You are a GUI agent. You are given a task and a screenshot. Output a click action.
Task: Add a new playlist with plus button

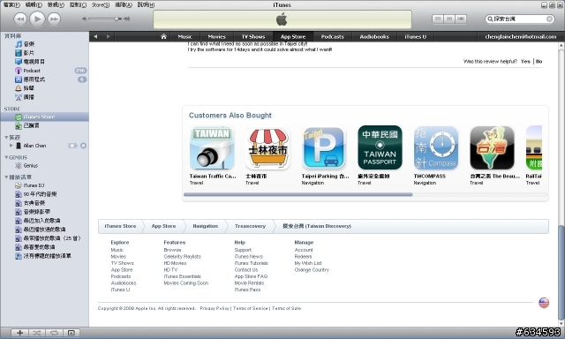[20, 333]
